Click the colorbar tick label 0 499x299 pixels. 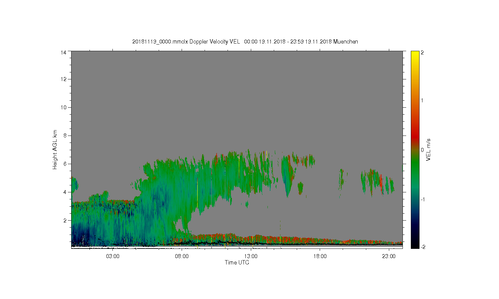[x=422, y=150]
